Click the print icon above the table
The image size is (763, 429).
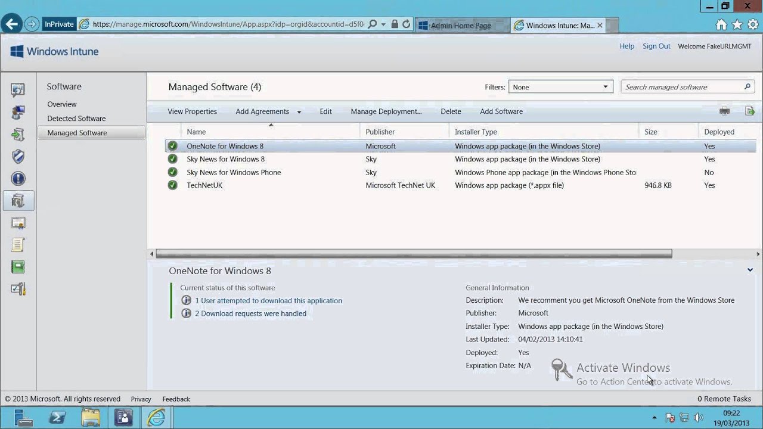[x=724, y=111]
